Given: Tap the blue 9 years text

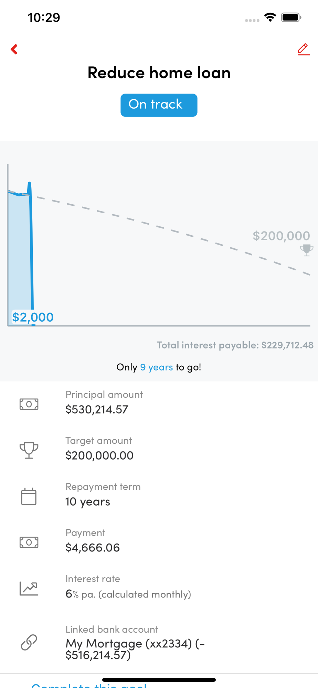Looking at the screenshot, I should pyautogui.click(x=157, y=367).
